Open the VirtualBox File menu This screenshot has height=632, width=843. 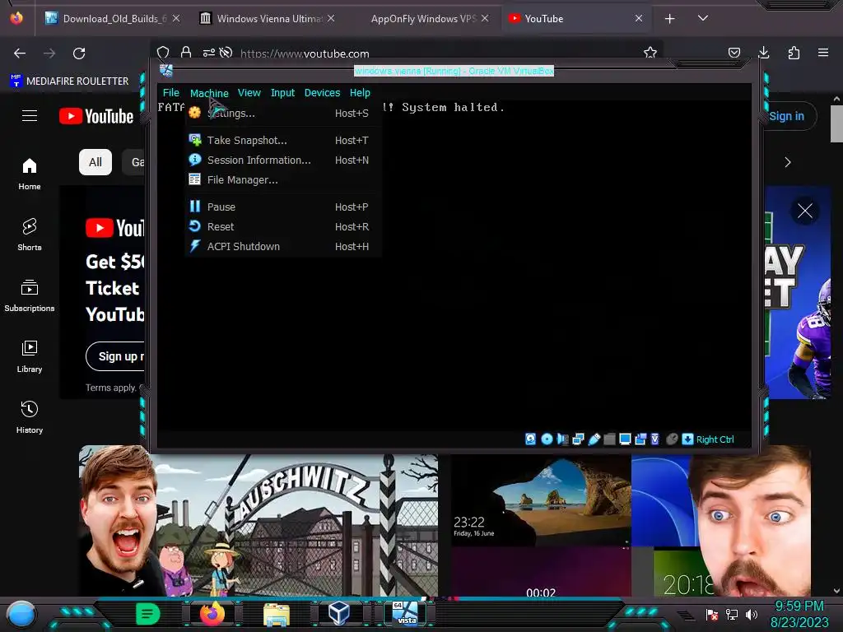click(x=171, y=92)
